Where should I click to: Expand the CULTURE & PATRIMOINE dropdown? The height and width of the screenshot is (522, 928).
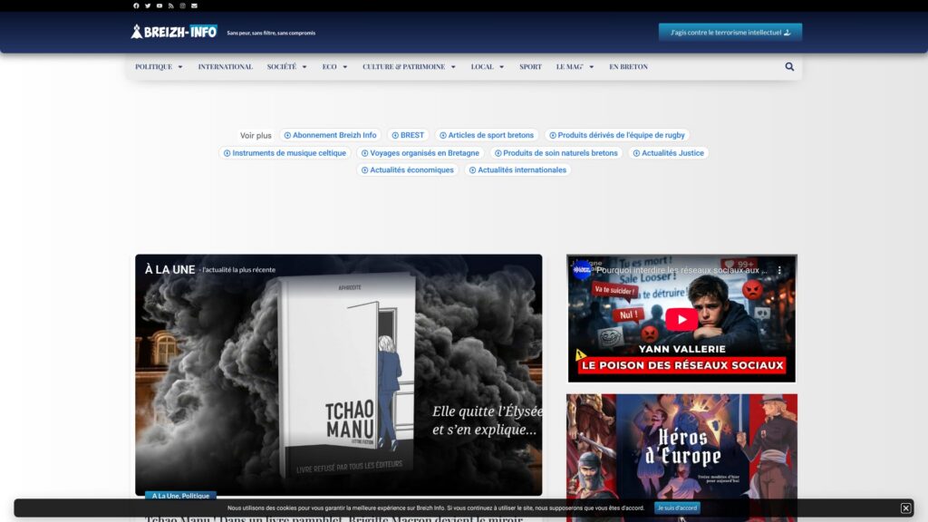406,66
